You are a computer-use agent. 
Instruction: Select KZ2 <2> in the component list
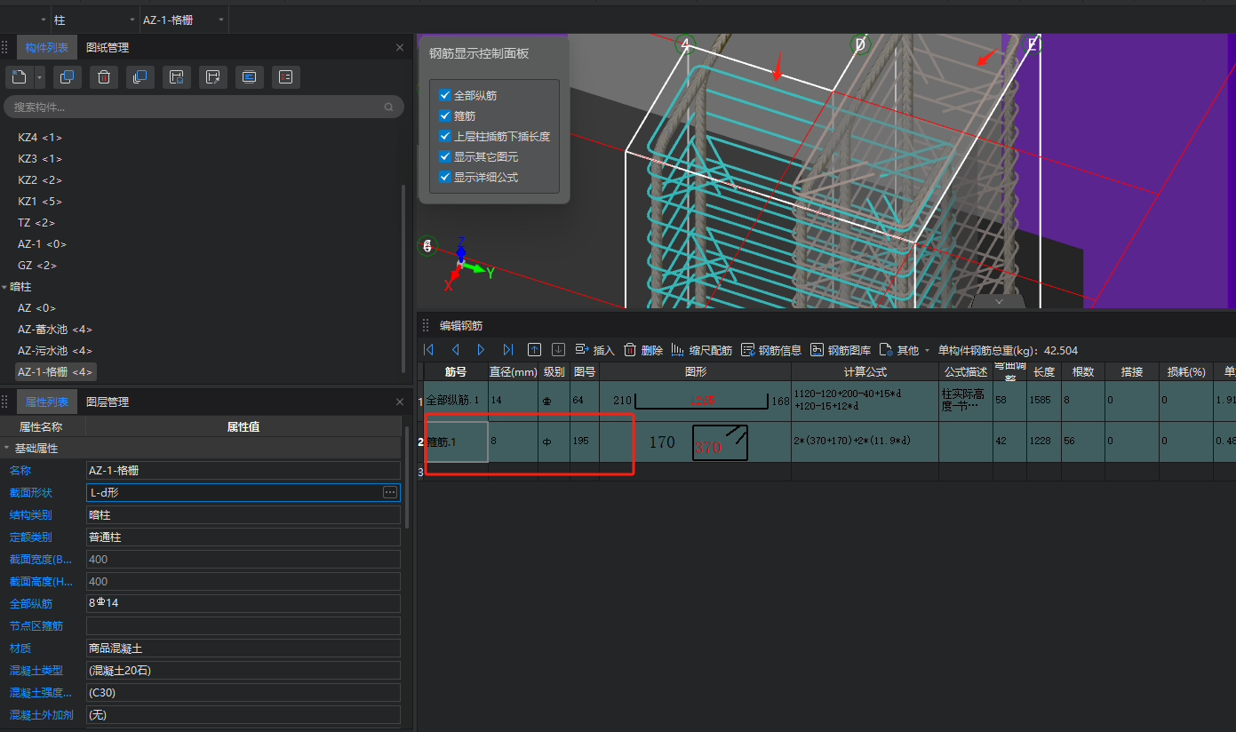(x=40, y=180)
